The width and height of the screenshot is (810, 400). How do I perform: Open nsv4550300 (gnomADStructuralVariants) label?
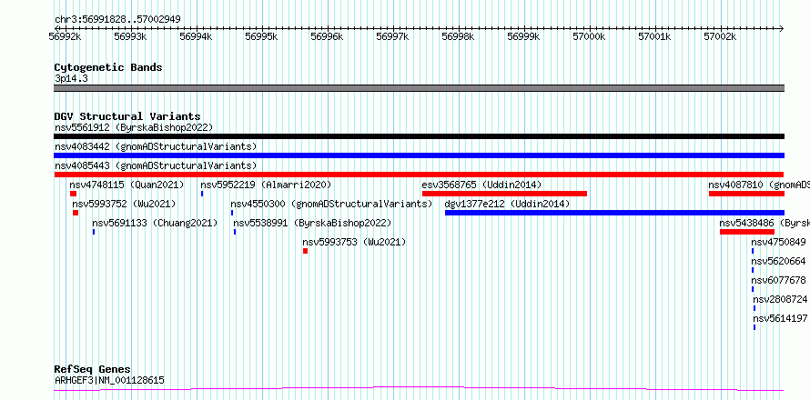point(331,204)
